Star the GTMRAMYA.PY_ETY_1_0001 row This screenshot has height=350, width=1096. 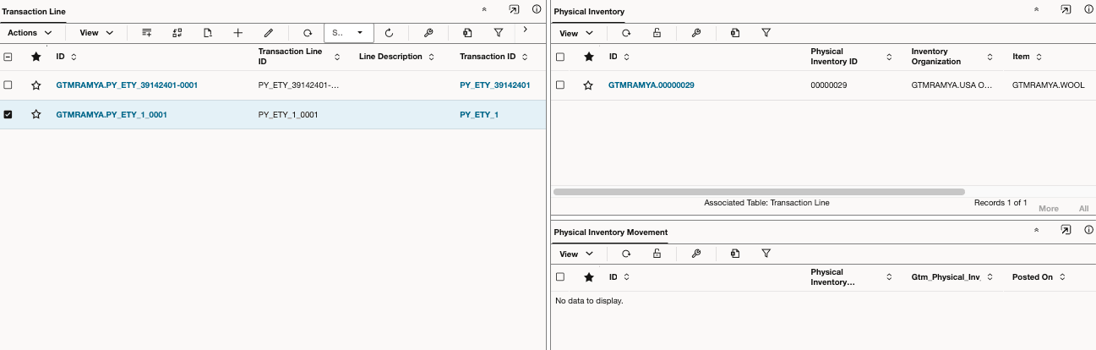(x=35, y=114)
